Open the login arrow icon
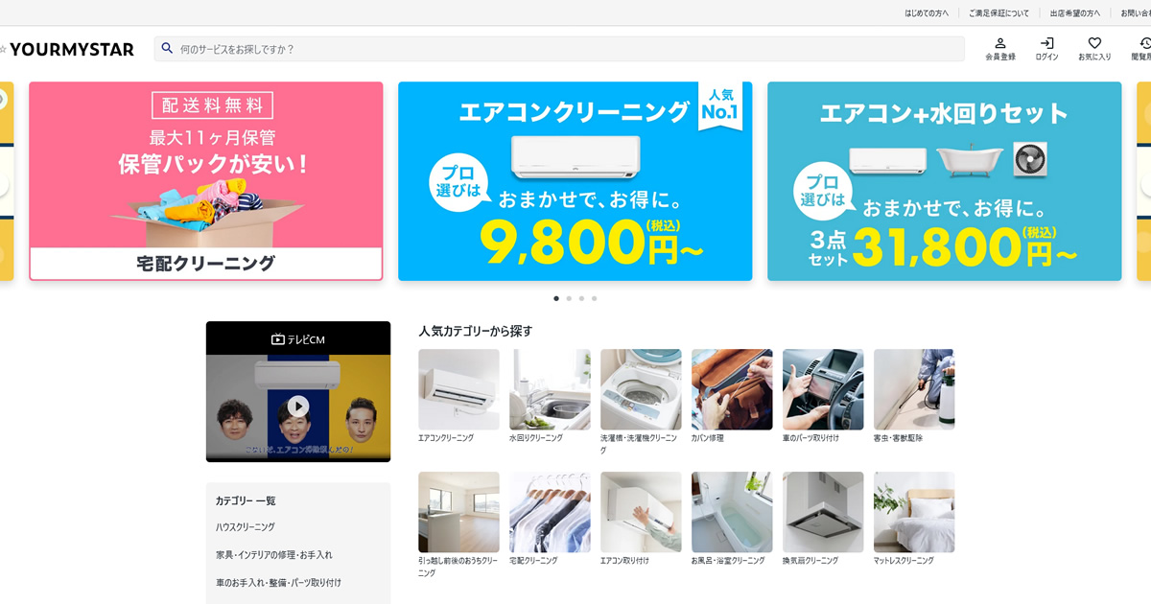This screenshot has height=604, width=1151. point(1047,43)
